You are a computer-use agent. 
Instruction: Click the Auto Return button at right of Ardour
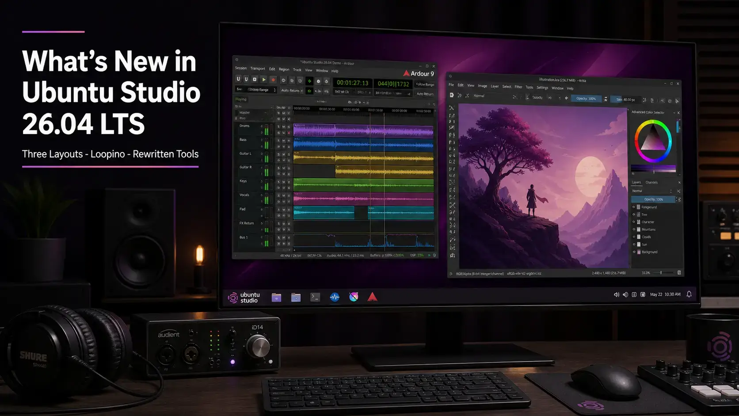pos(425,94)
